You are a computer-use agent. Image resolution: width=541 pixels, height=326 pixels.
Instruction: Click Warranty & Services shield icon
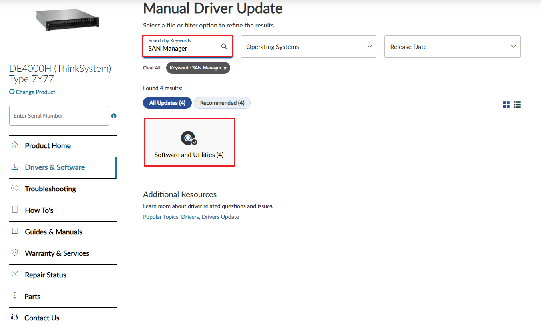coord(15,253)
